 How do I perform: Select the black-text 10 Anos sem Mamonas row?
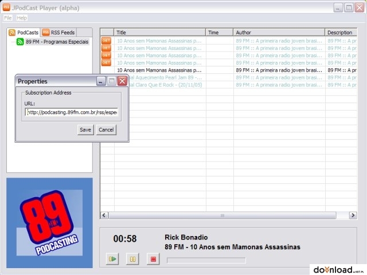228,70
